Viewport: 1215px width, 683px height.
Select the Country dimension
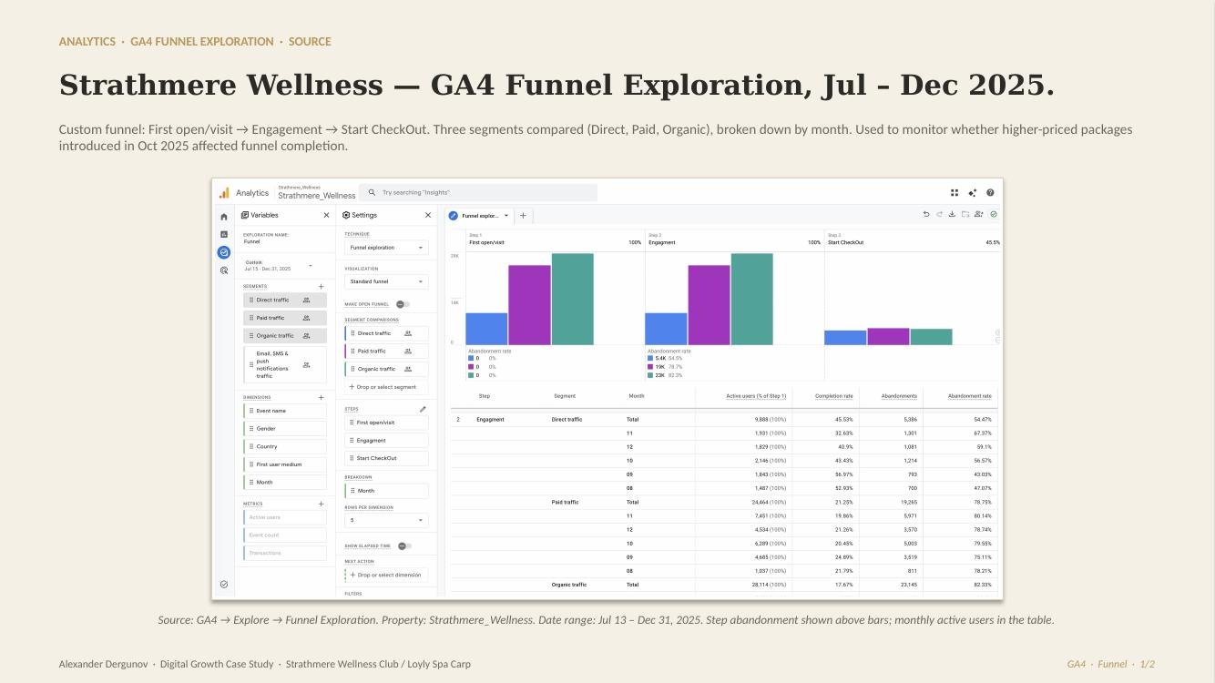point(285,446)
